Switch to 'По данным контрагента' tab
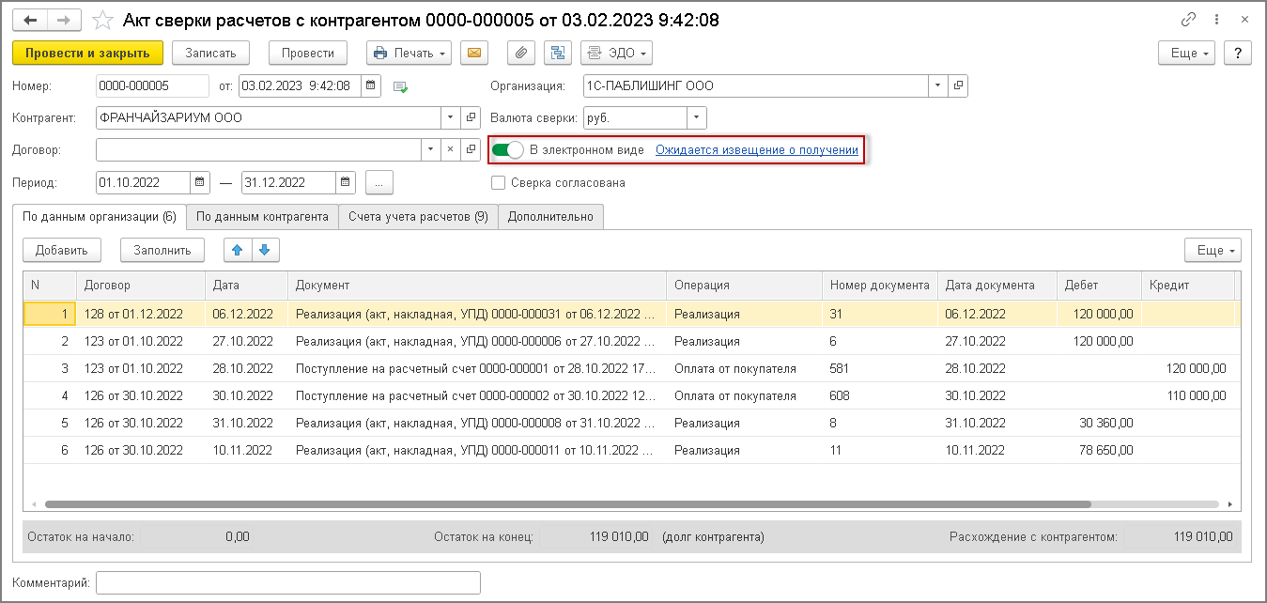Viewport: 1267px width, 603px height. point(262,217)
